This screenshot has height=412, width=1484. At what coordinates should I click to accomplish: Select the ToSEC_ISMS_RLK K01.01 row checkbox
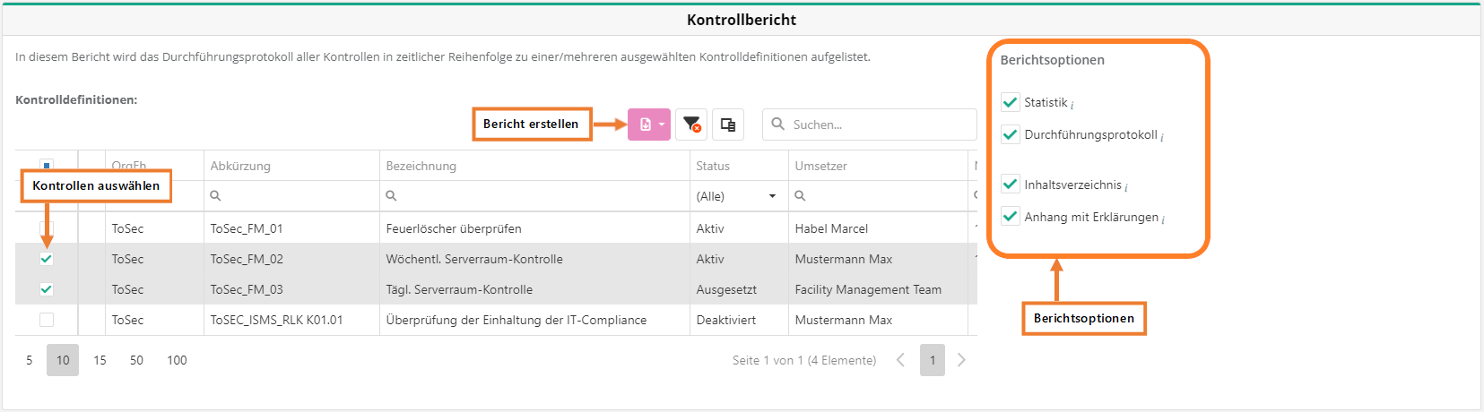(x=47, y=320)
